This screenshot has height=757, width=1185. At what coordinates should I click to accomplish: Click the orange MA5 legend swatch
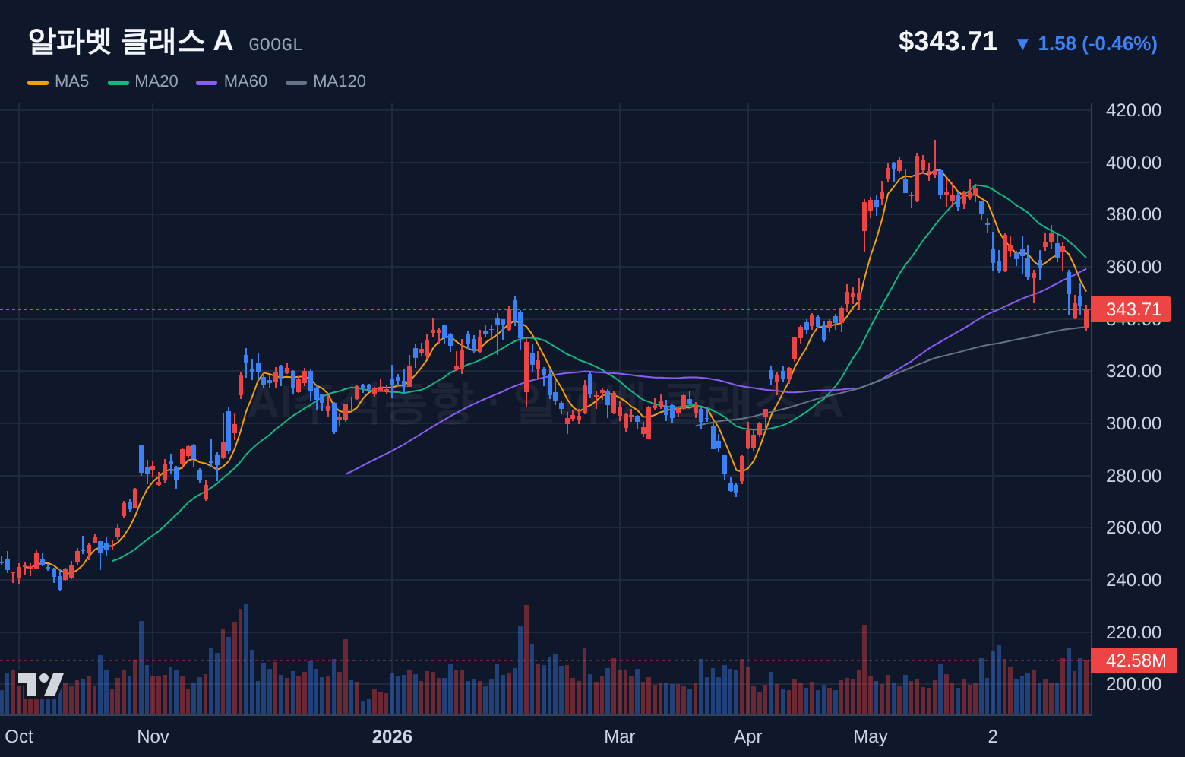point(38,82)
